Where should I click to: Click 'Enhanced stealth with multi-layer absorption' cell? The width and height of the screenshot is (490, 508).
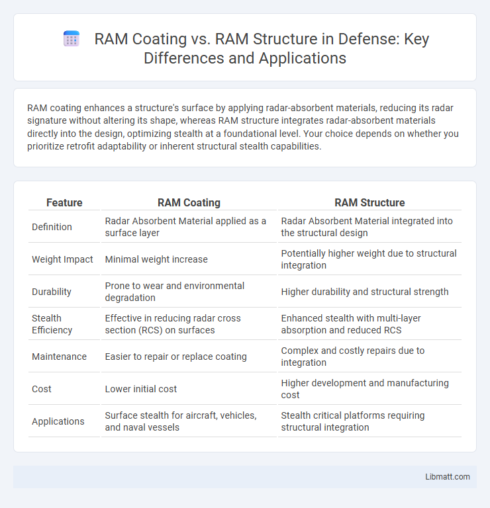click(350, 324)
